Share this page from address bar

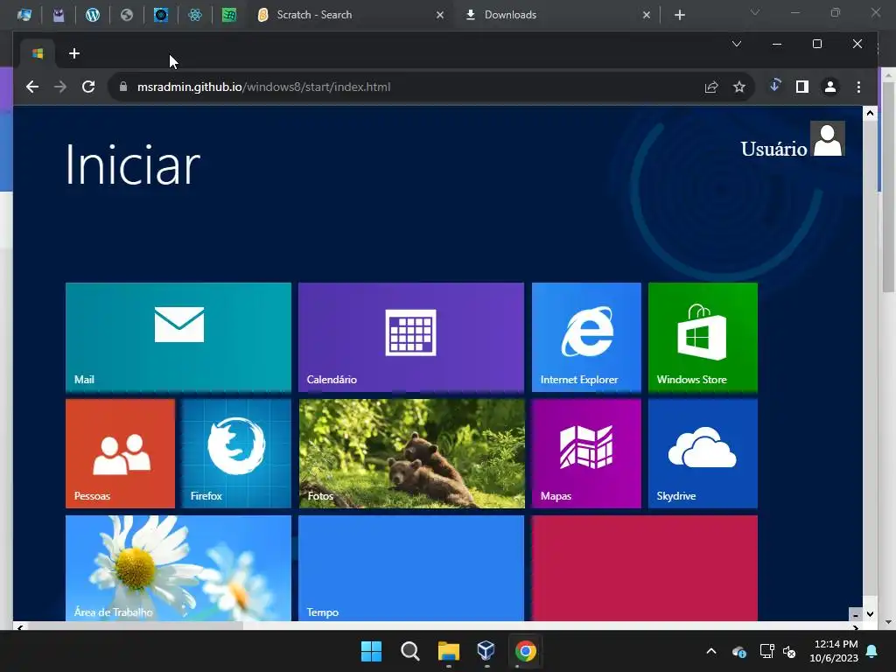pos(711,87)
